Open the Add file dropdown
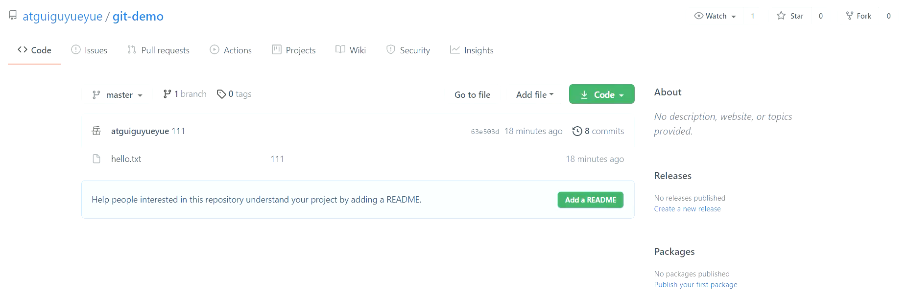 (534, 95)
